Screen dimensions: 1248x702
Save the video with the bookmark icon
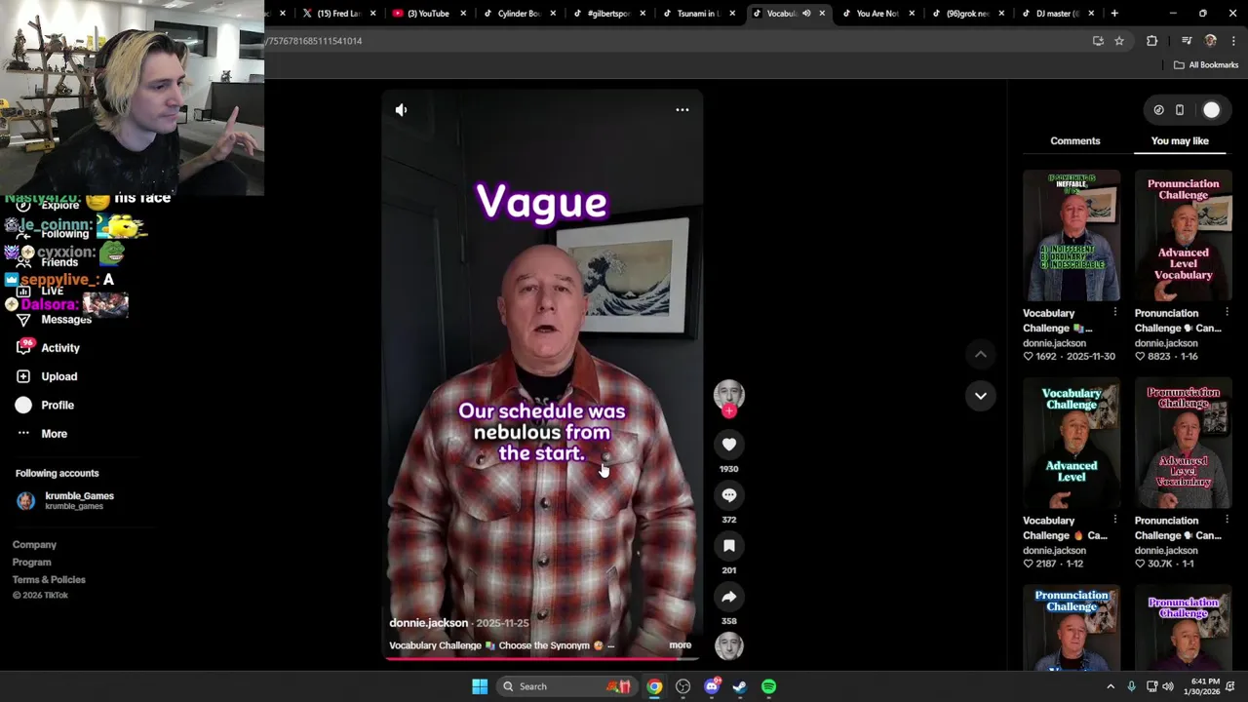728,546
